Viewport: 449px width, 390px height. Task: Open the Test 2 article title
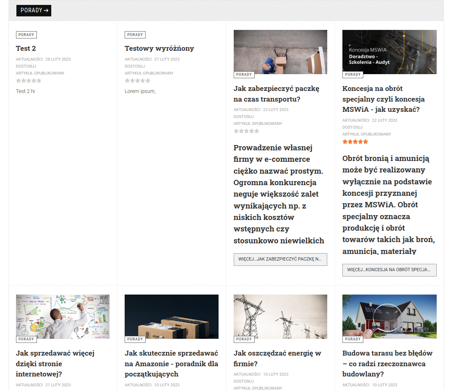coord(26,48)
